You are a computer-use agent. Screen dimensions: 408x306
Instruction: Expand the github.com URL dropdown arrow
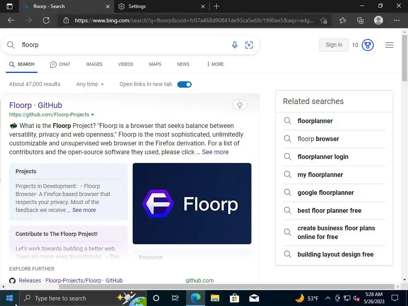coord(92,115)
